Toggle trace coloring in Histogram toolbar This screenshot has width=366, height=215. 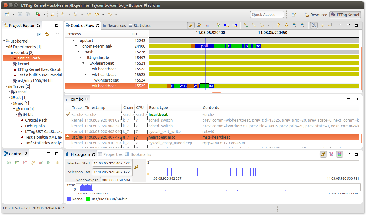[x=340, y=154]
